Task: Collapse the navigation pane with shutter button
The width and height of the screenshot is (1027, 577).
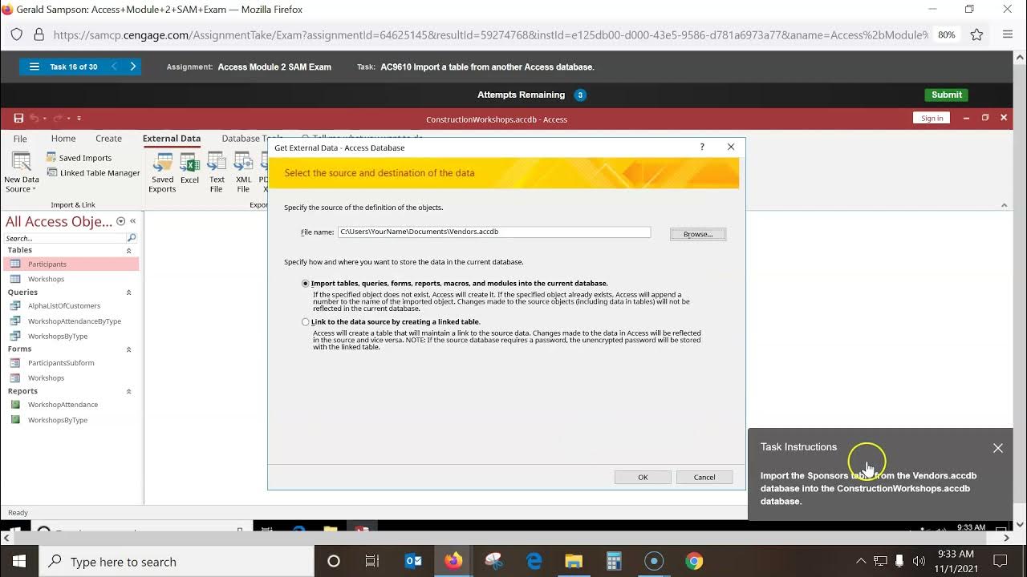Action: click(133, 221)
